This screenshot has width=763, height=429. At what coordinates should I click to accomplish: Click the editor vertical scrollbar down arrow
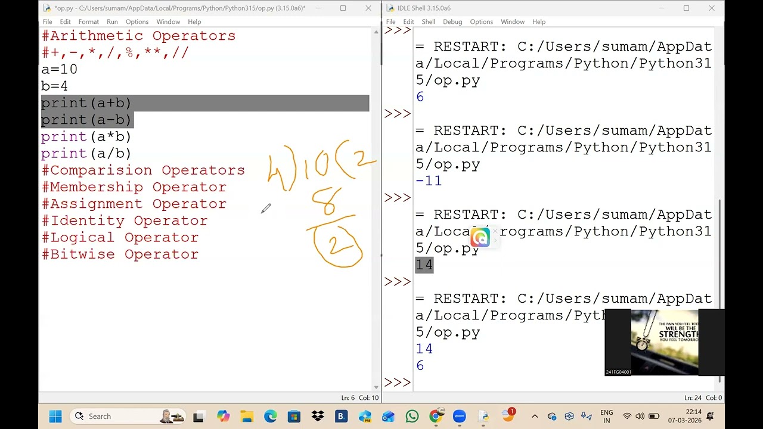376,387
